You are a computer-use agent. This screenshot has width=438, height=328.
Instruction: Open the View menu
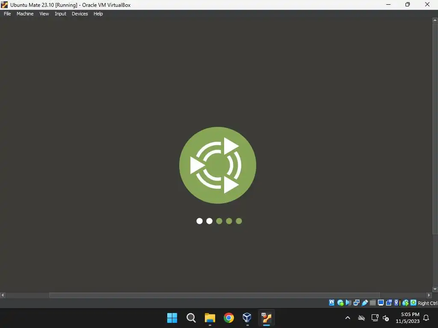tap(44, 14)
